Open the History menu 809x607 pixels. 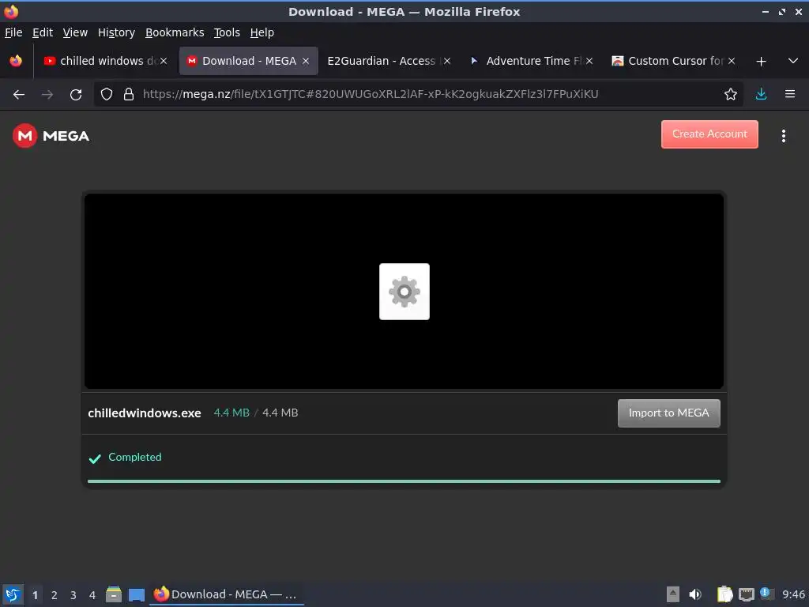pyautogui.click(x=116, y=32)
